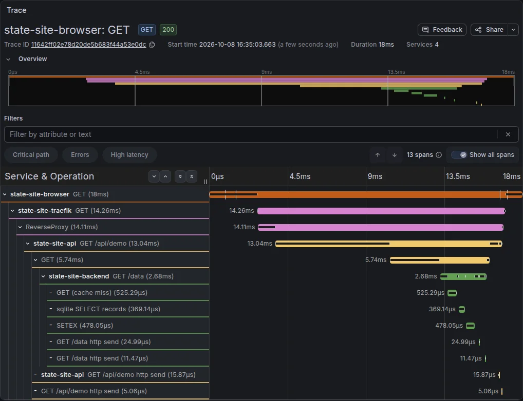Collapse all spans with double chevron

coord(192,176)
